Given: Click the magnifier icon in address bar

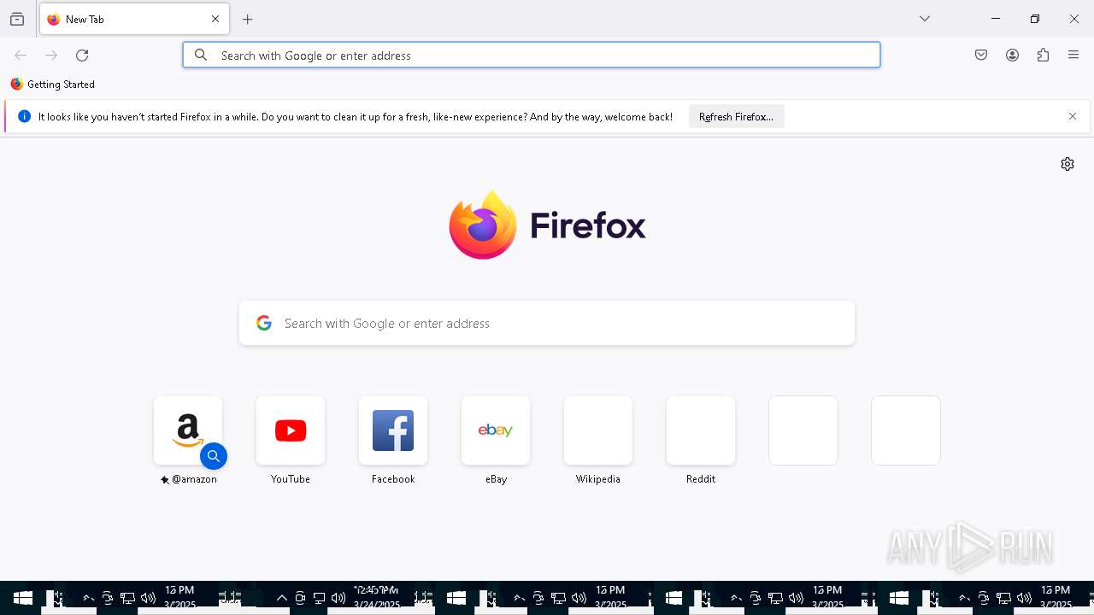Looking at the screenshot, I should 201,56.
